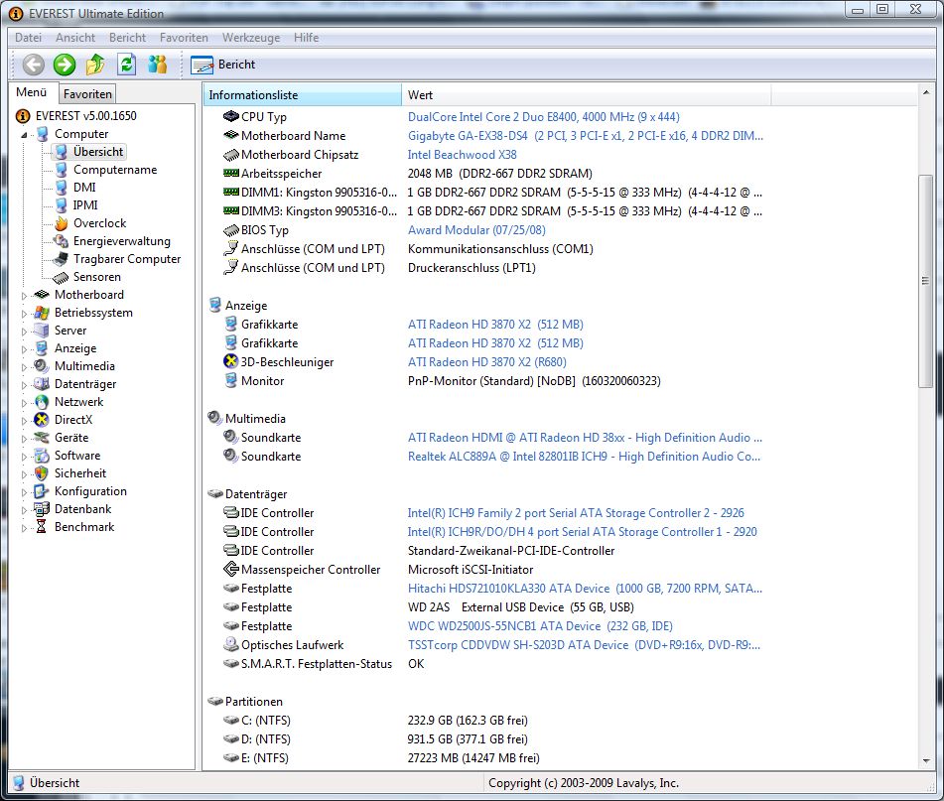Expand the Betriebssystem tree node
944x801 pixels.
pos(25,313)
